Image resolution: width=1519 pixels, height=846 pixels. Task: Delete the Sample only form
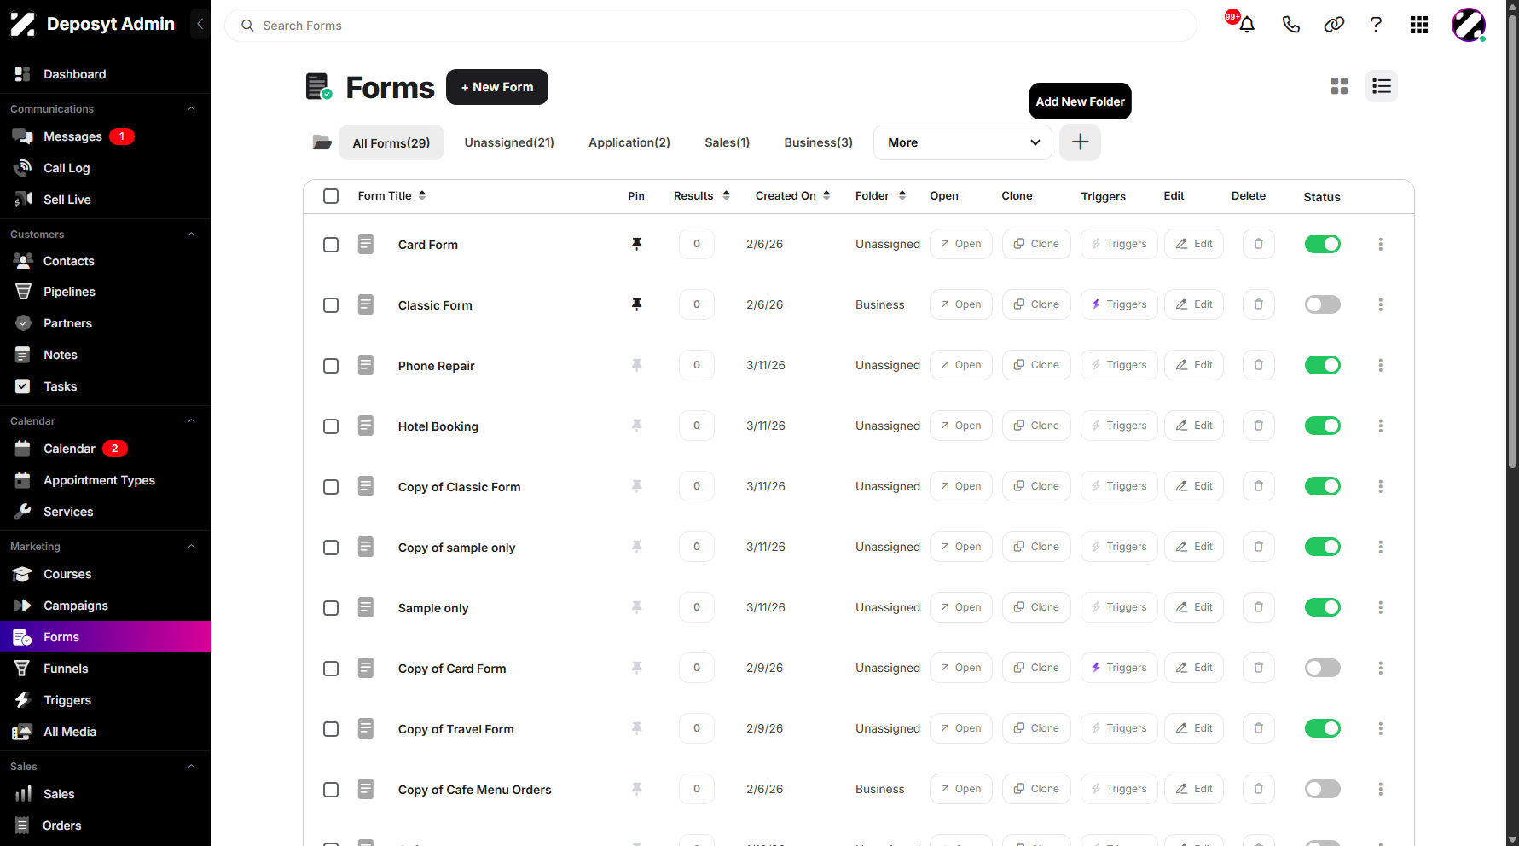1259,607
